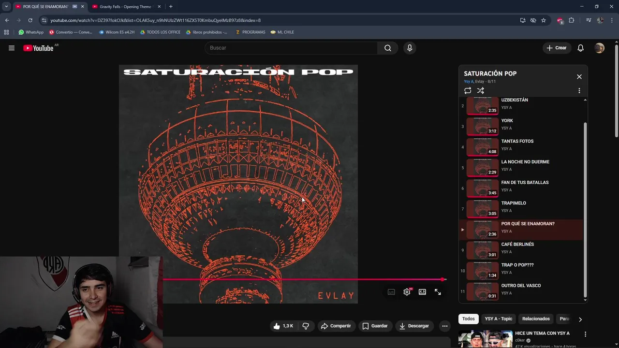Expand the browser tab search dropdown
Image resolution: width=619 pixels, height=348 pixels.
click(x=6, y=7)
